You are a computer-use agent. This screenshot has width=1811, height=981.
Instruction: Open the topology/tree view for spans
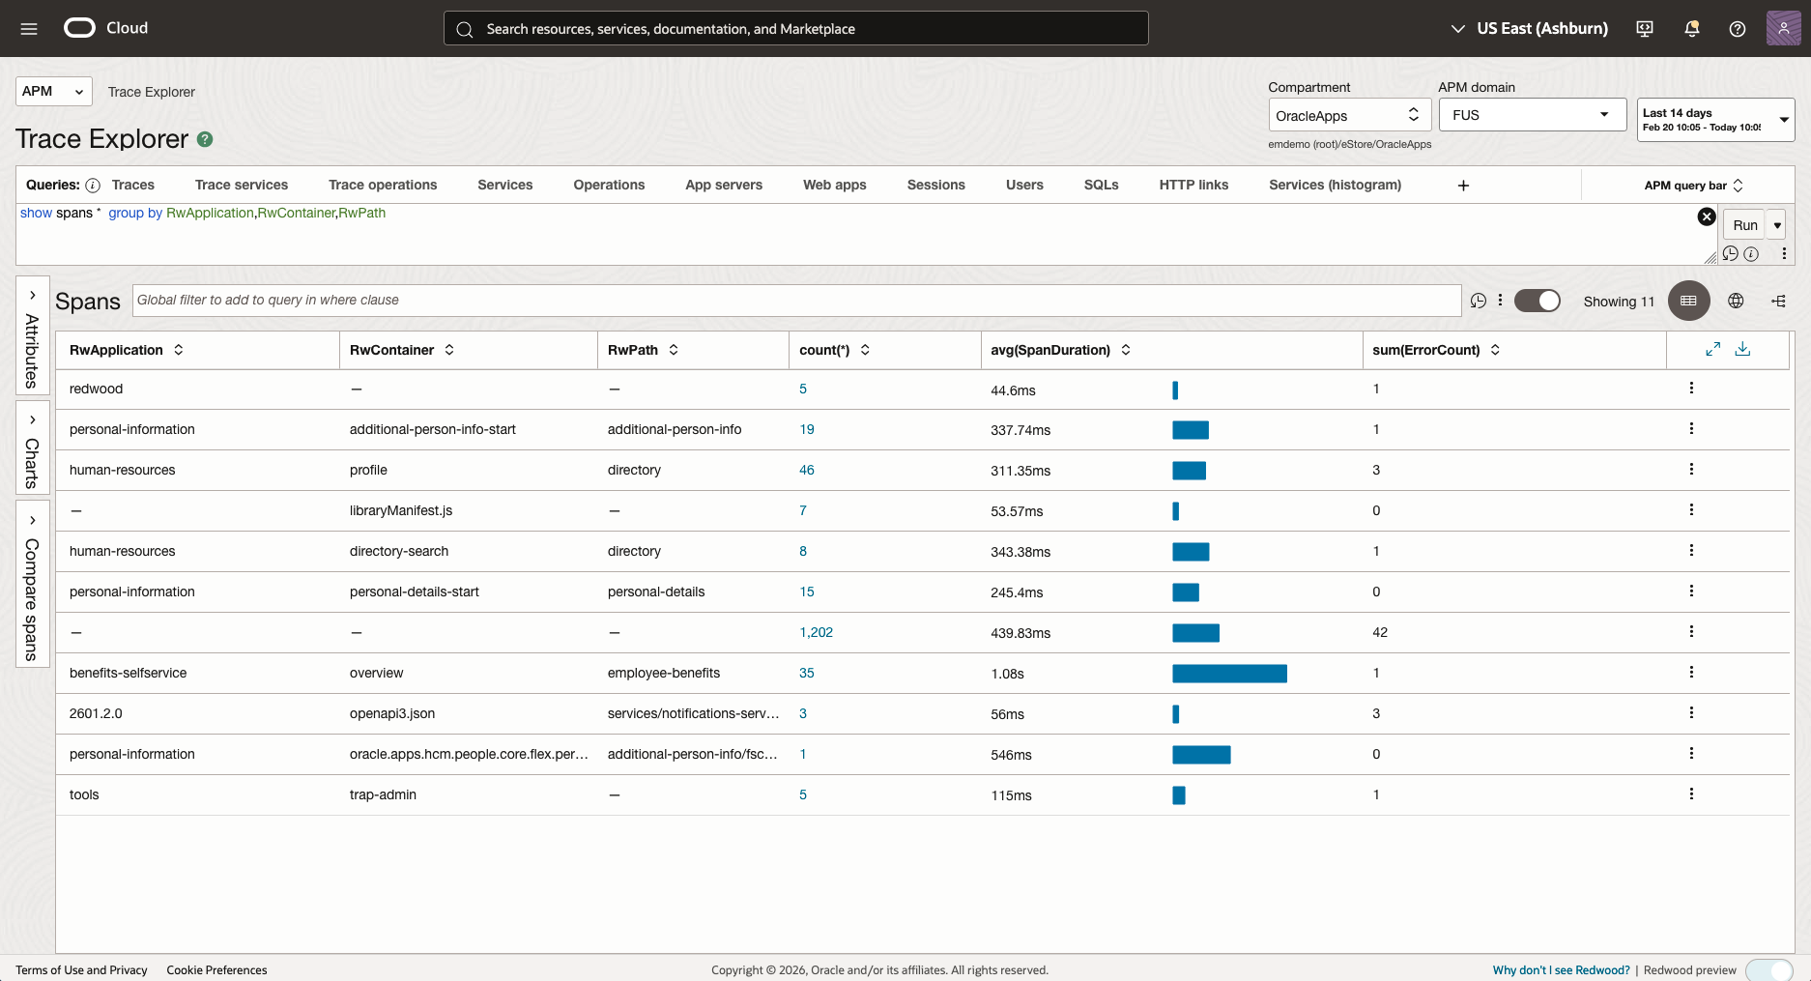click(x=1780, y=301)
